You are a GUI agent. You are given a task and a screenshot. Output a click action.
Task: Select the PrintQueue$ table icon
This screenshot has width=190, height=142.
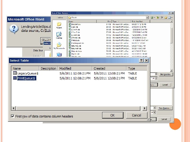click(x=15, y=78)
